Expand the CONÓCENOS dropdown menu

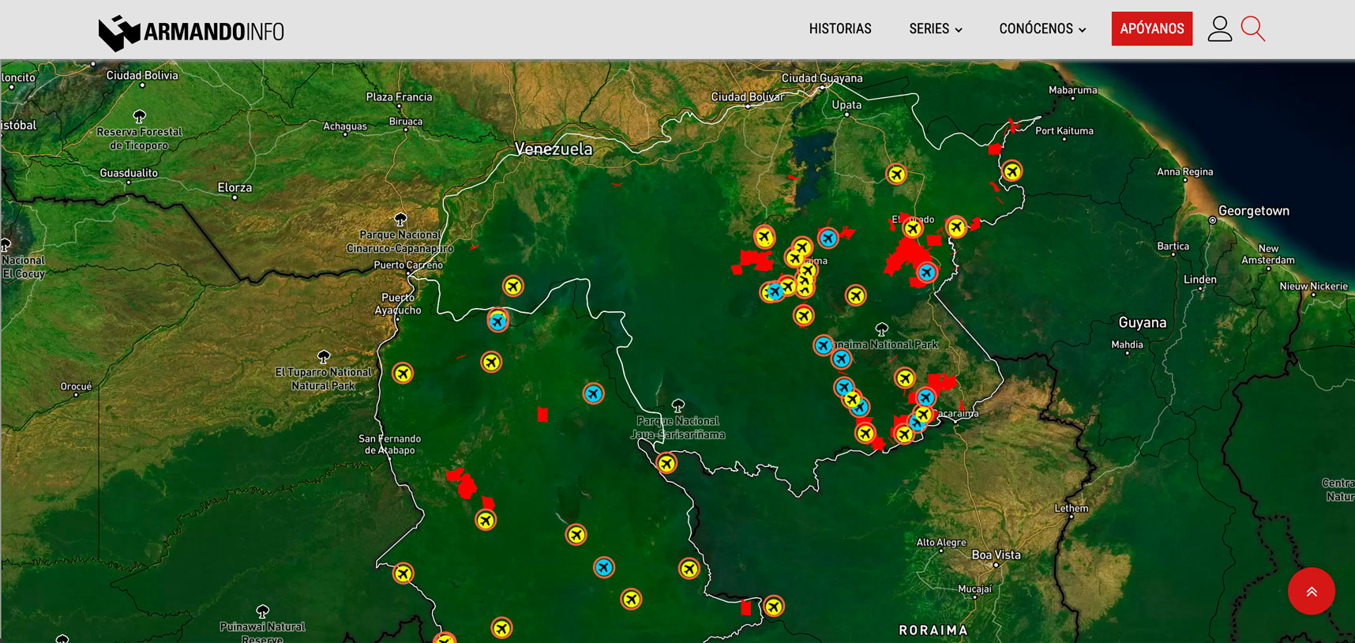point(1042,29)
